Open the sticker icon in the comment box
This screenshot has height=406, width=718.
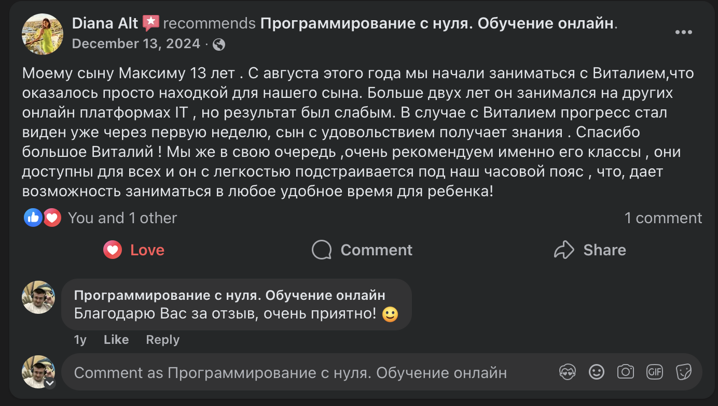pos(684,372)
